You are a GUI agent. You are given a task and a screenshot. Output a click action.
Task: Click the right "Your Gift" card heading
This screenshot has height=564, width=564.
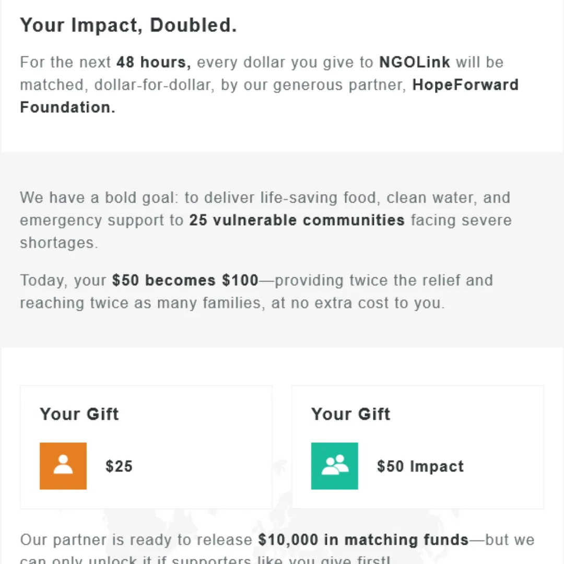(351, 414)
